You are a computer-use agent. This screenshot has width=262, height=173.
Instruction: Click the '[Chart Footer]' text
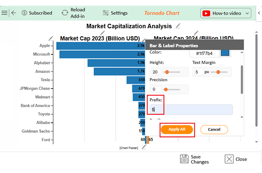(x=129, y=148)
